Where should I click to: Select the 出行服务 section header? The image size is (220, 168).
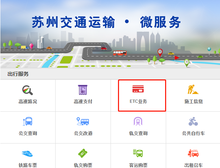click(18, 74)
